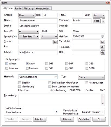Click Go button next to Telefon

(x=56, y=42)
